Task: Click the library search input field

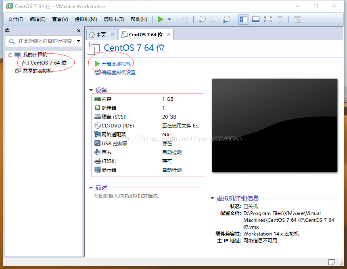Action: coord(44,41)
